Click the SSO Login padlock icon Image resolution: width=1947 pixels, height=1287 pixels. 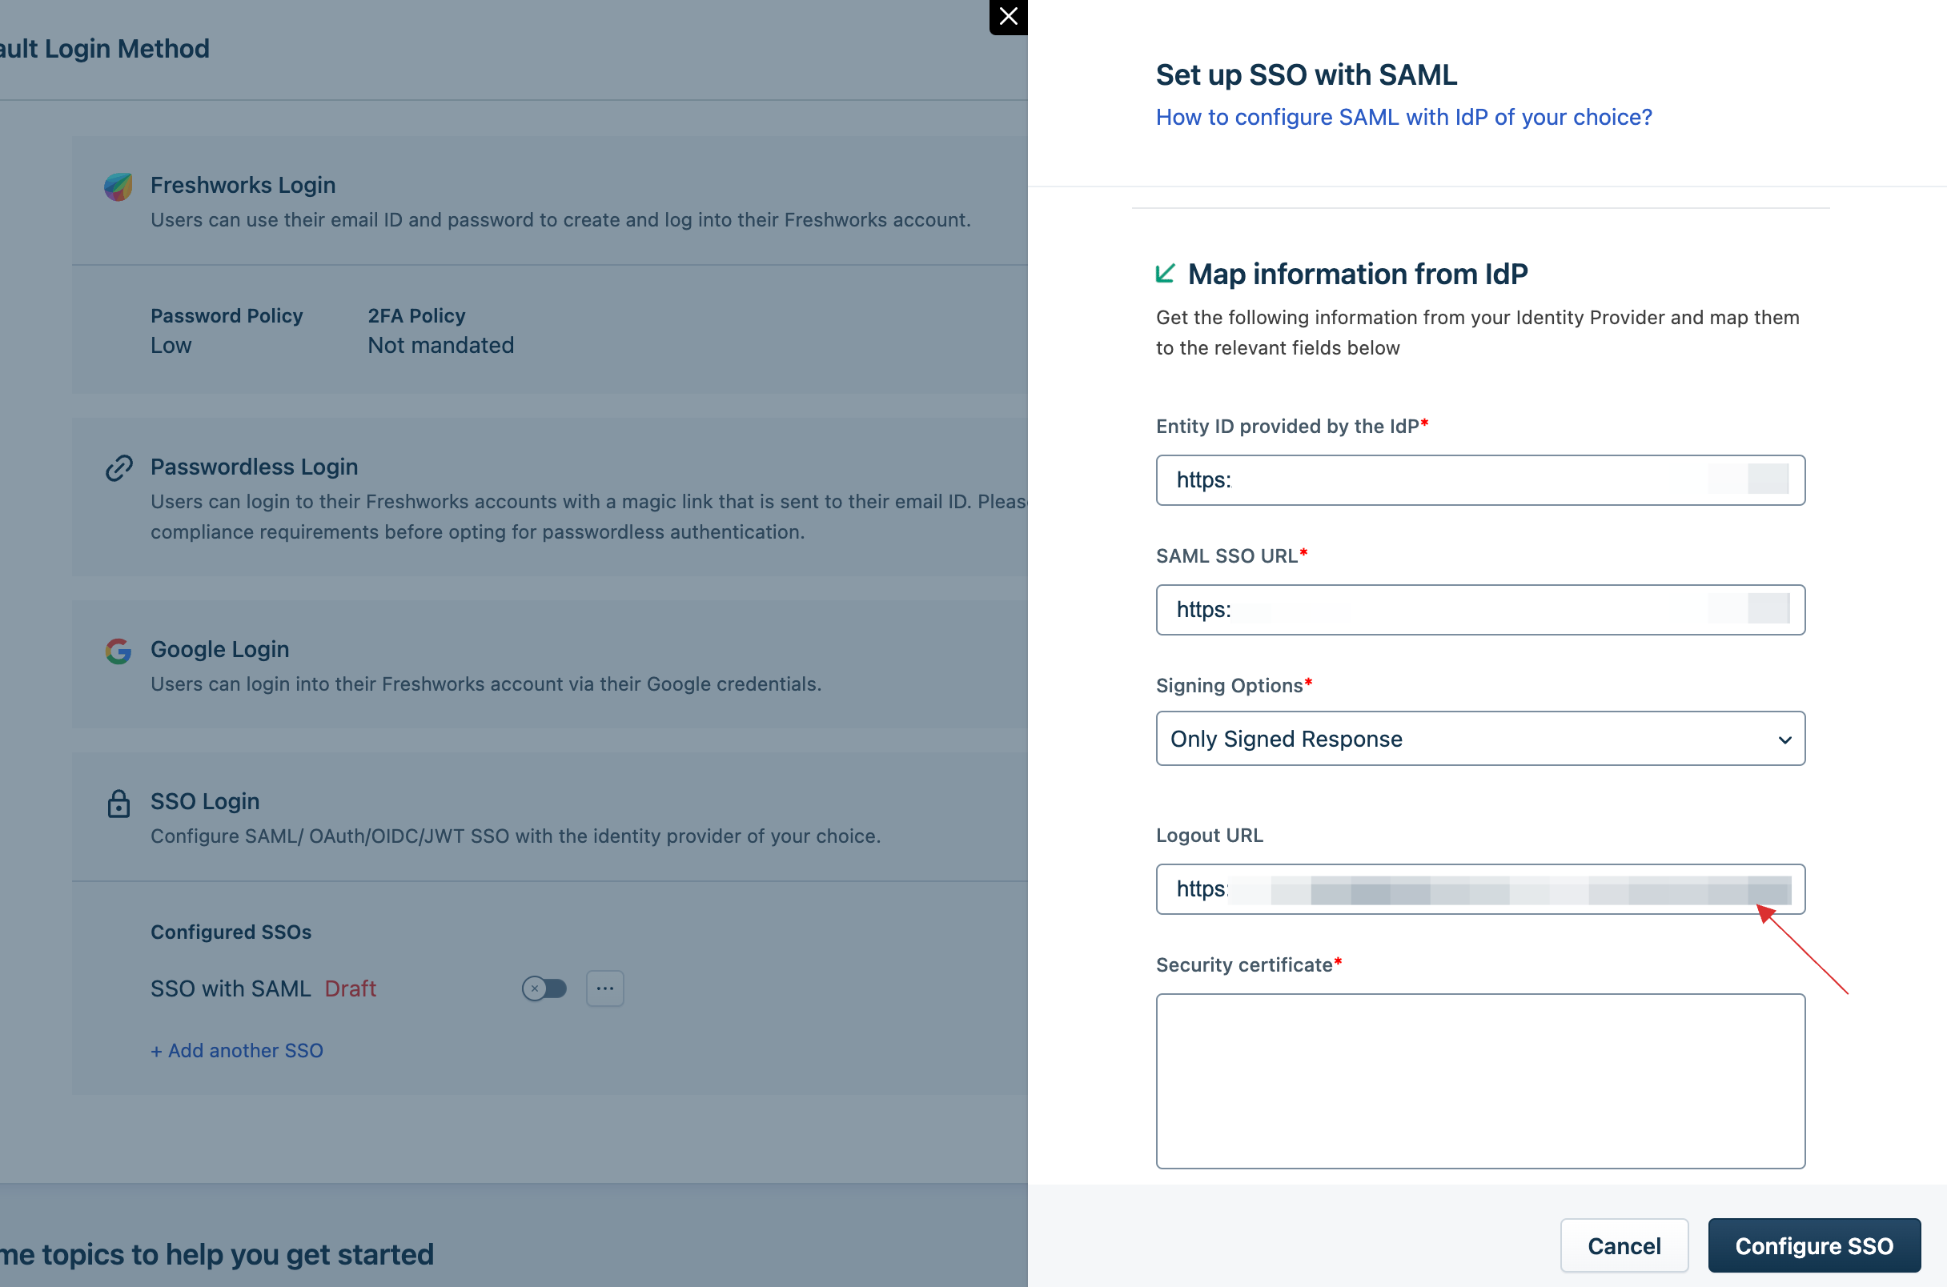coord(118,800)
